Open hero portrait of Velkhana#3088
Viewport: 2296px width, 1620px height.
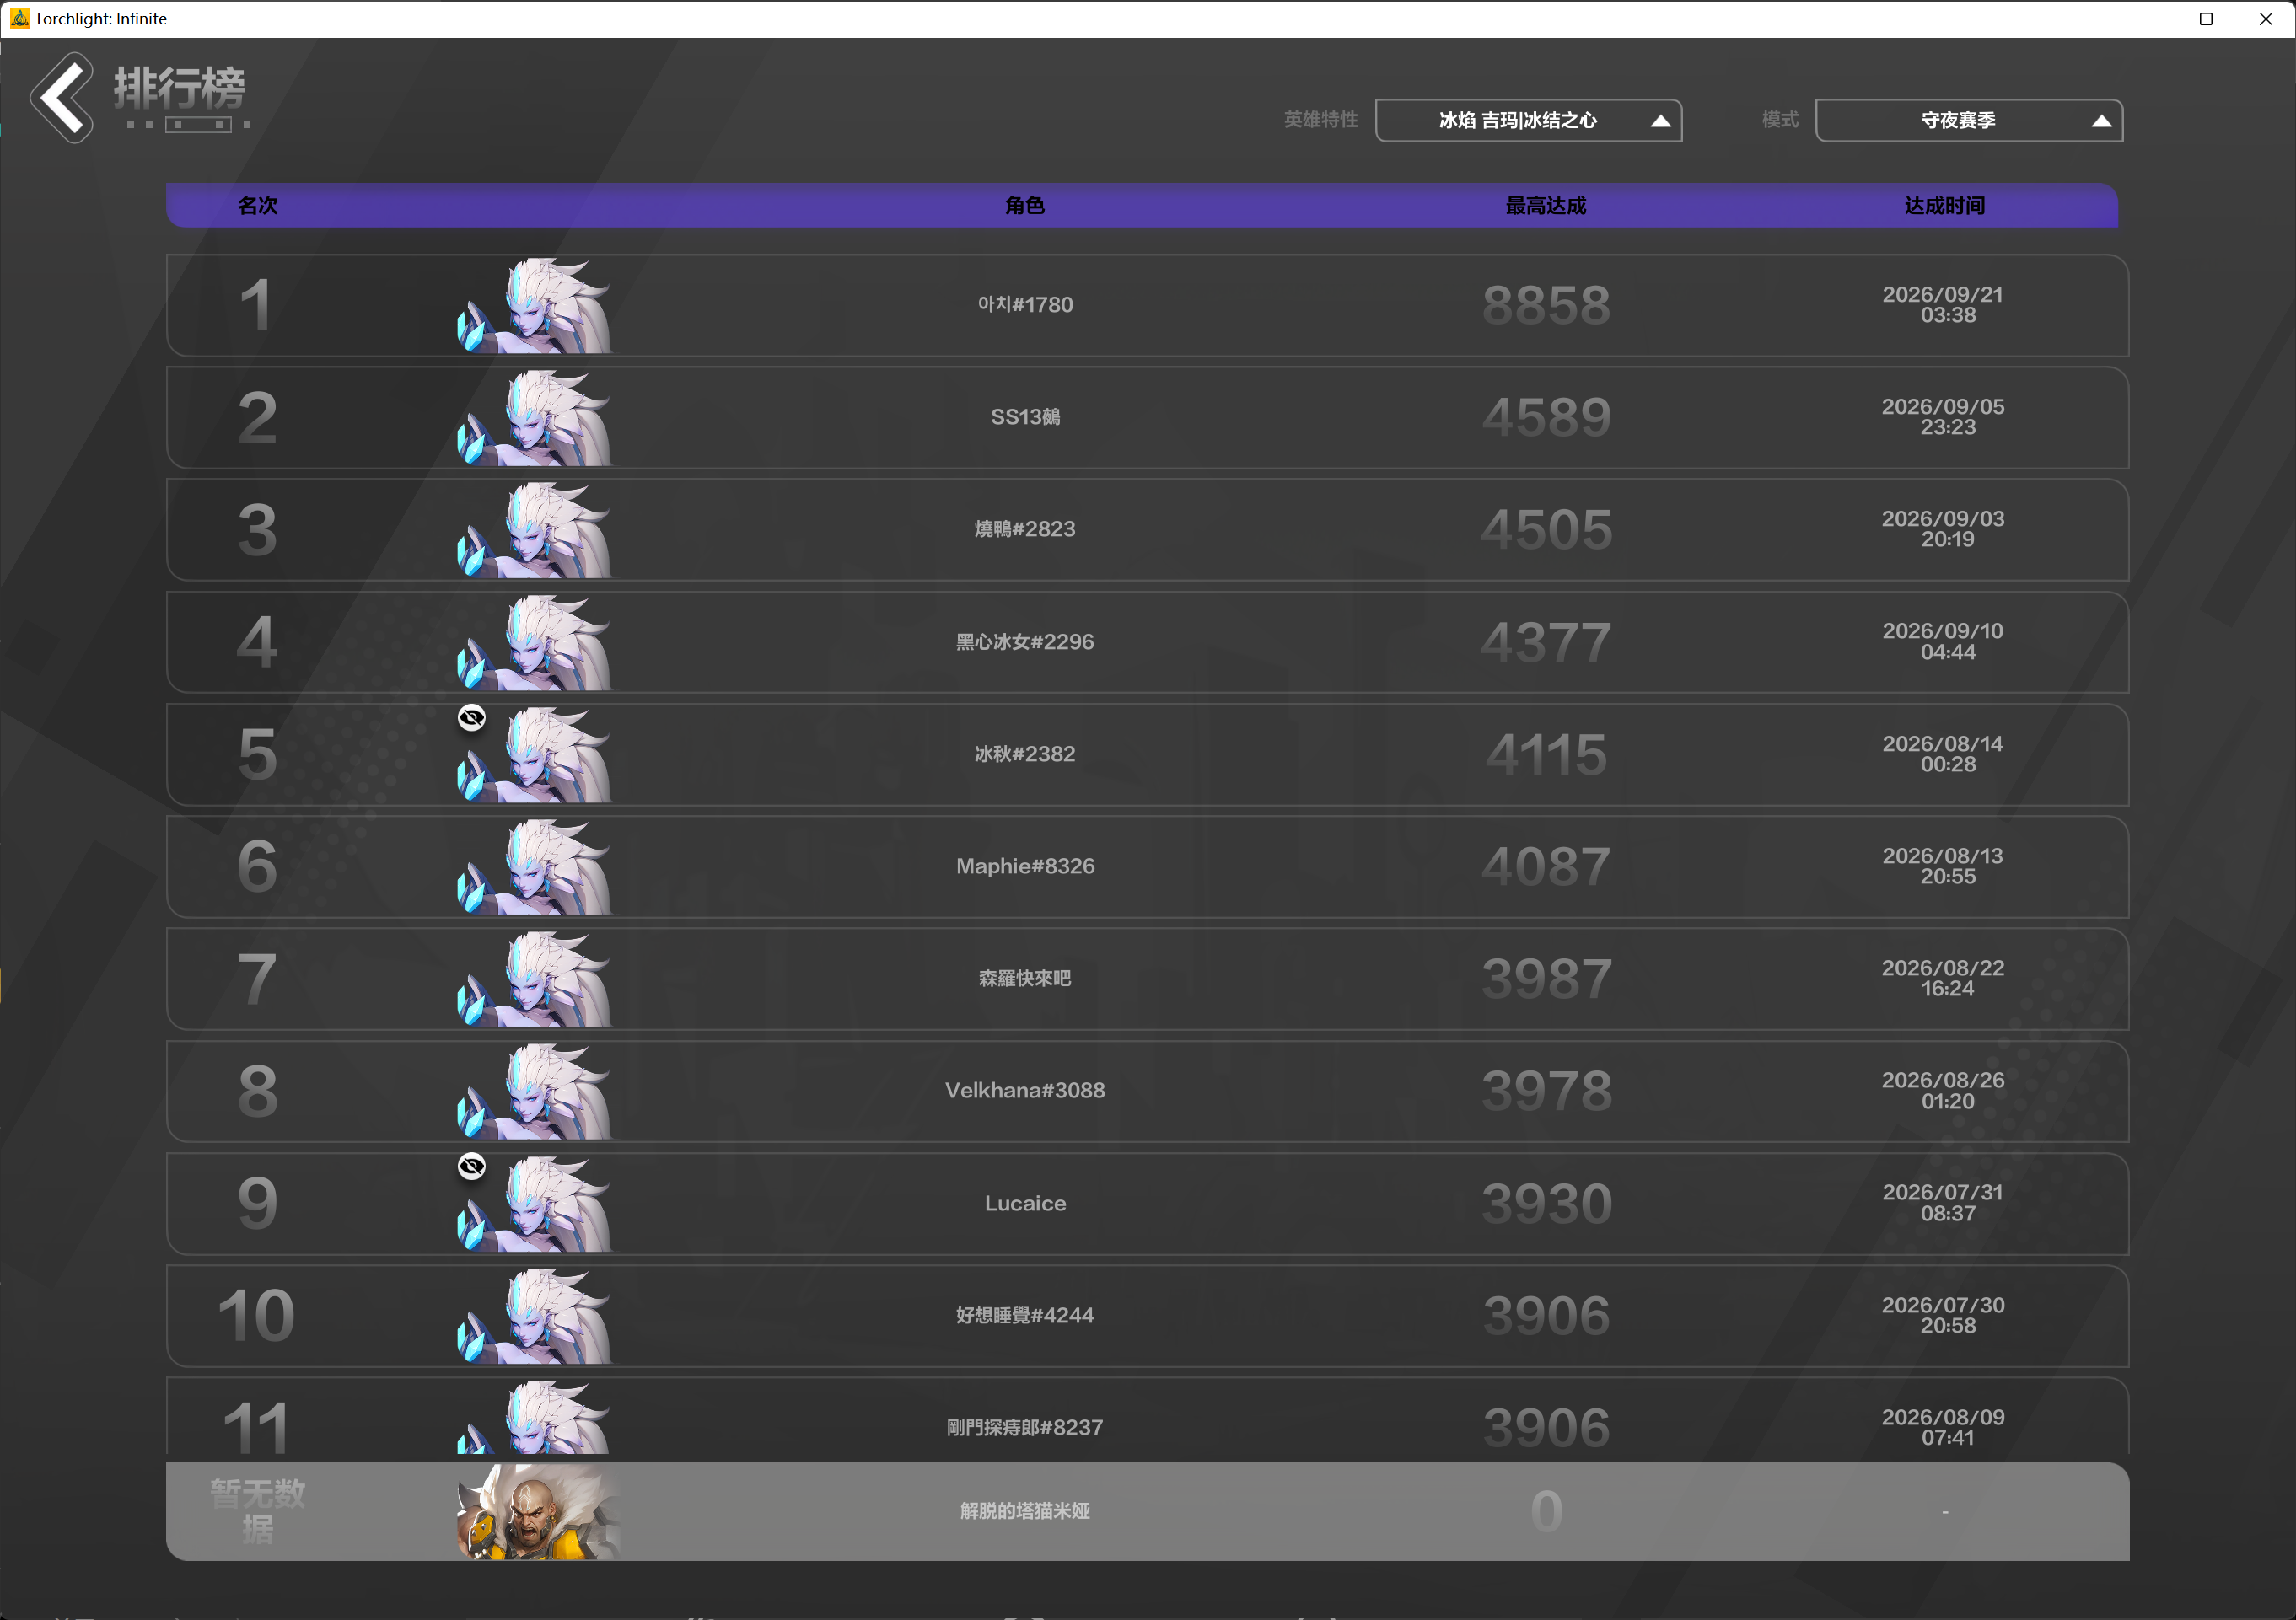pyautogui.click(x=535, y=1092)
